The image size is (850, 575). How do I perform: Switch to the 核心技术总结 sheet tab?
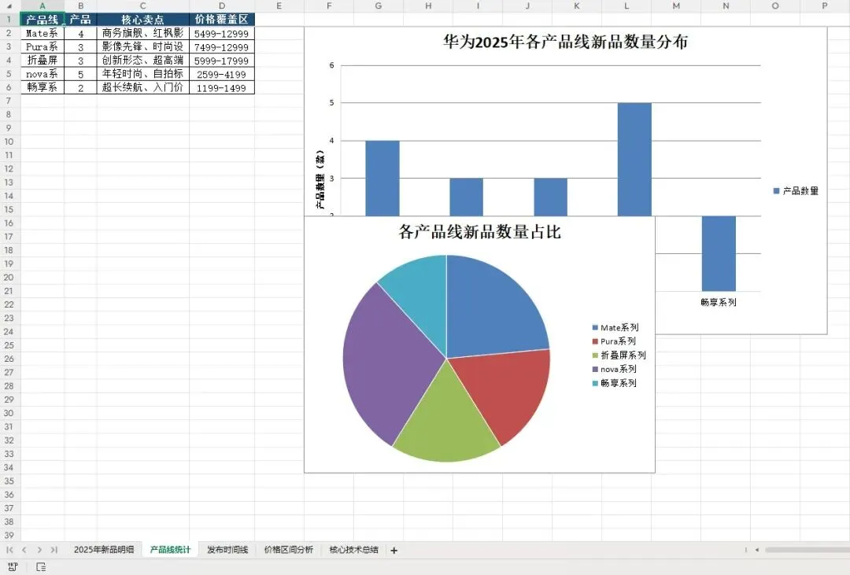click(353, 550)
